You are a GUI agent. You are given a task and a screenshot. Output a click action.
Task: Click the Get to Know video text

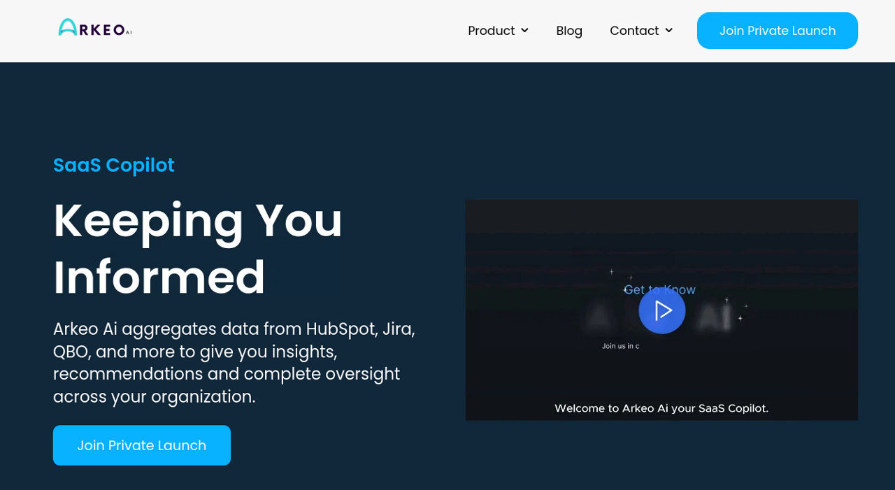pyautogui.click(x=659, y=289)
